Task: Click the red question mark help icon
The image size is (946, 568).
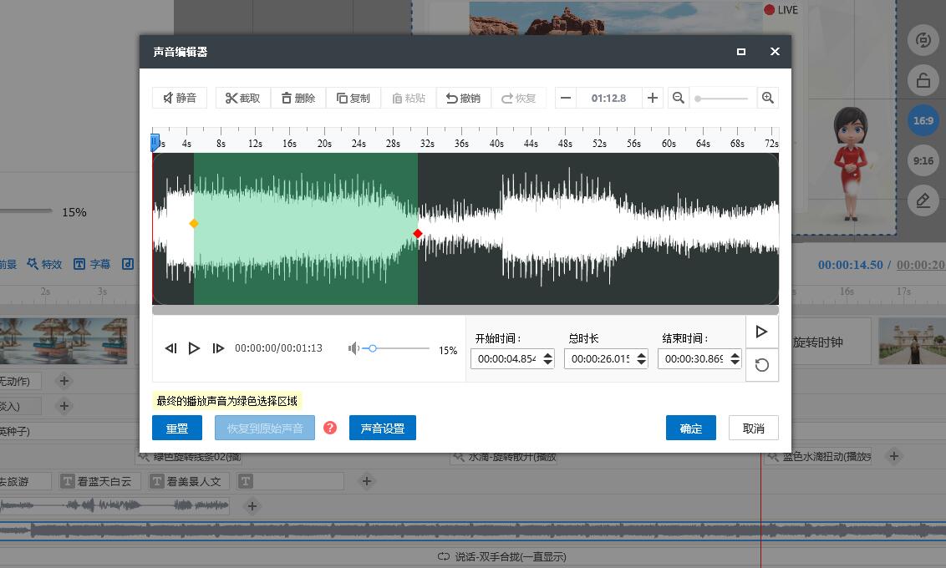Action: (x=330, y=428)
